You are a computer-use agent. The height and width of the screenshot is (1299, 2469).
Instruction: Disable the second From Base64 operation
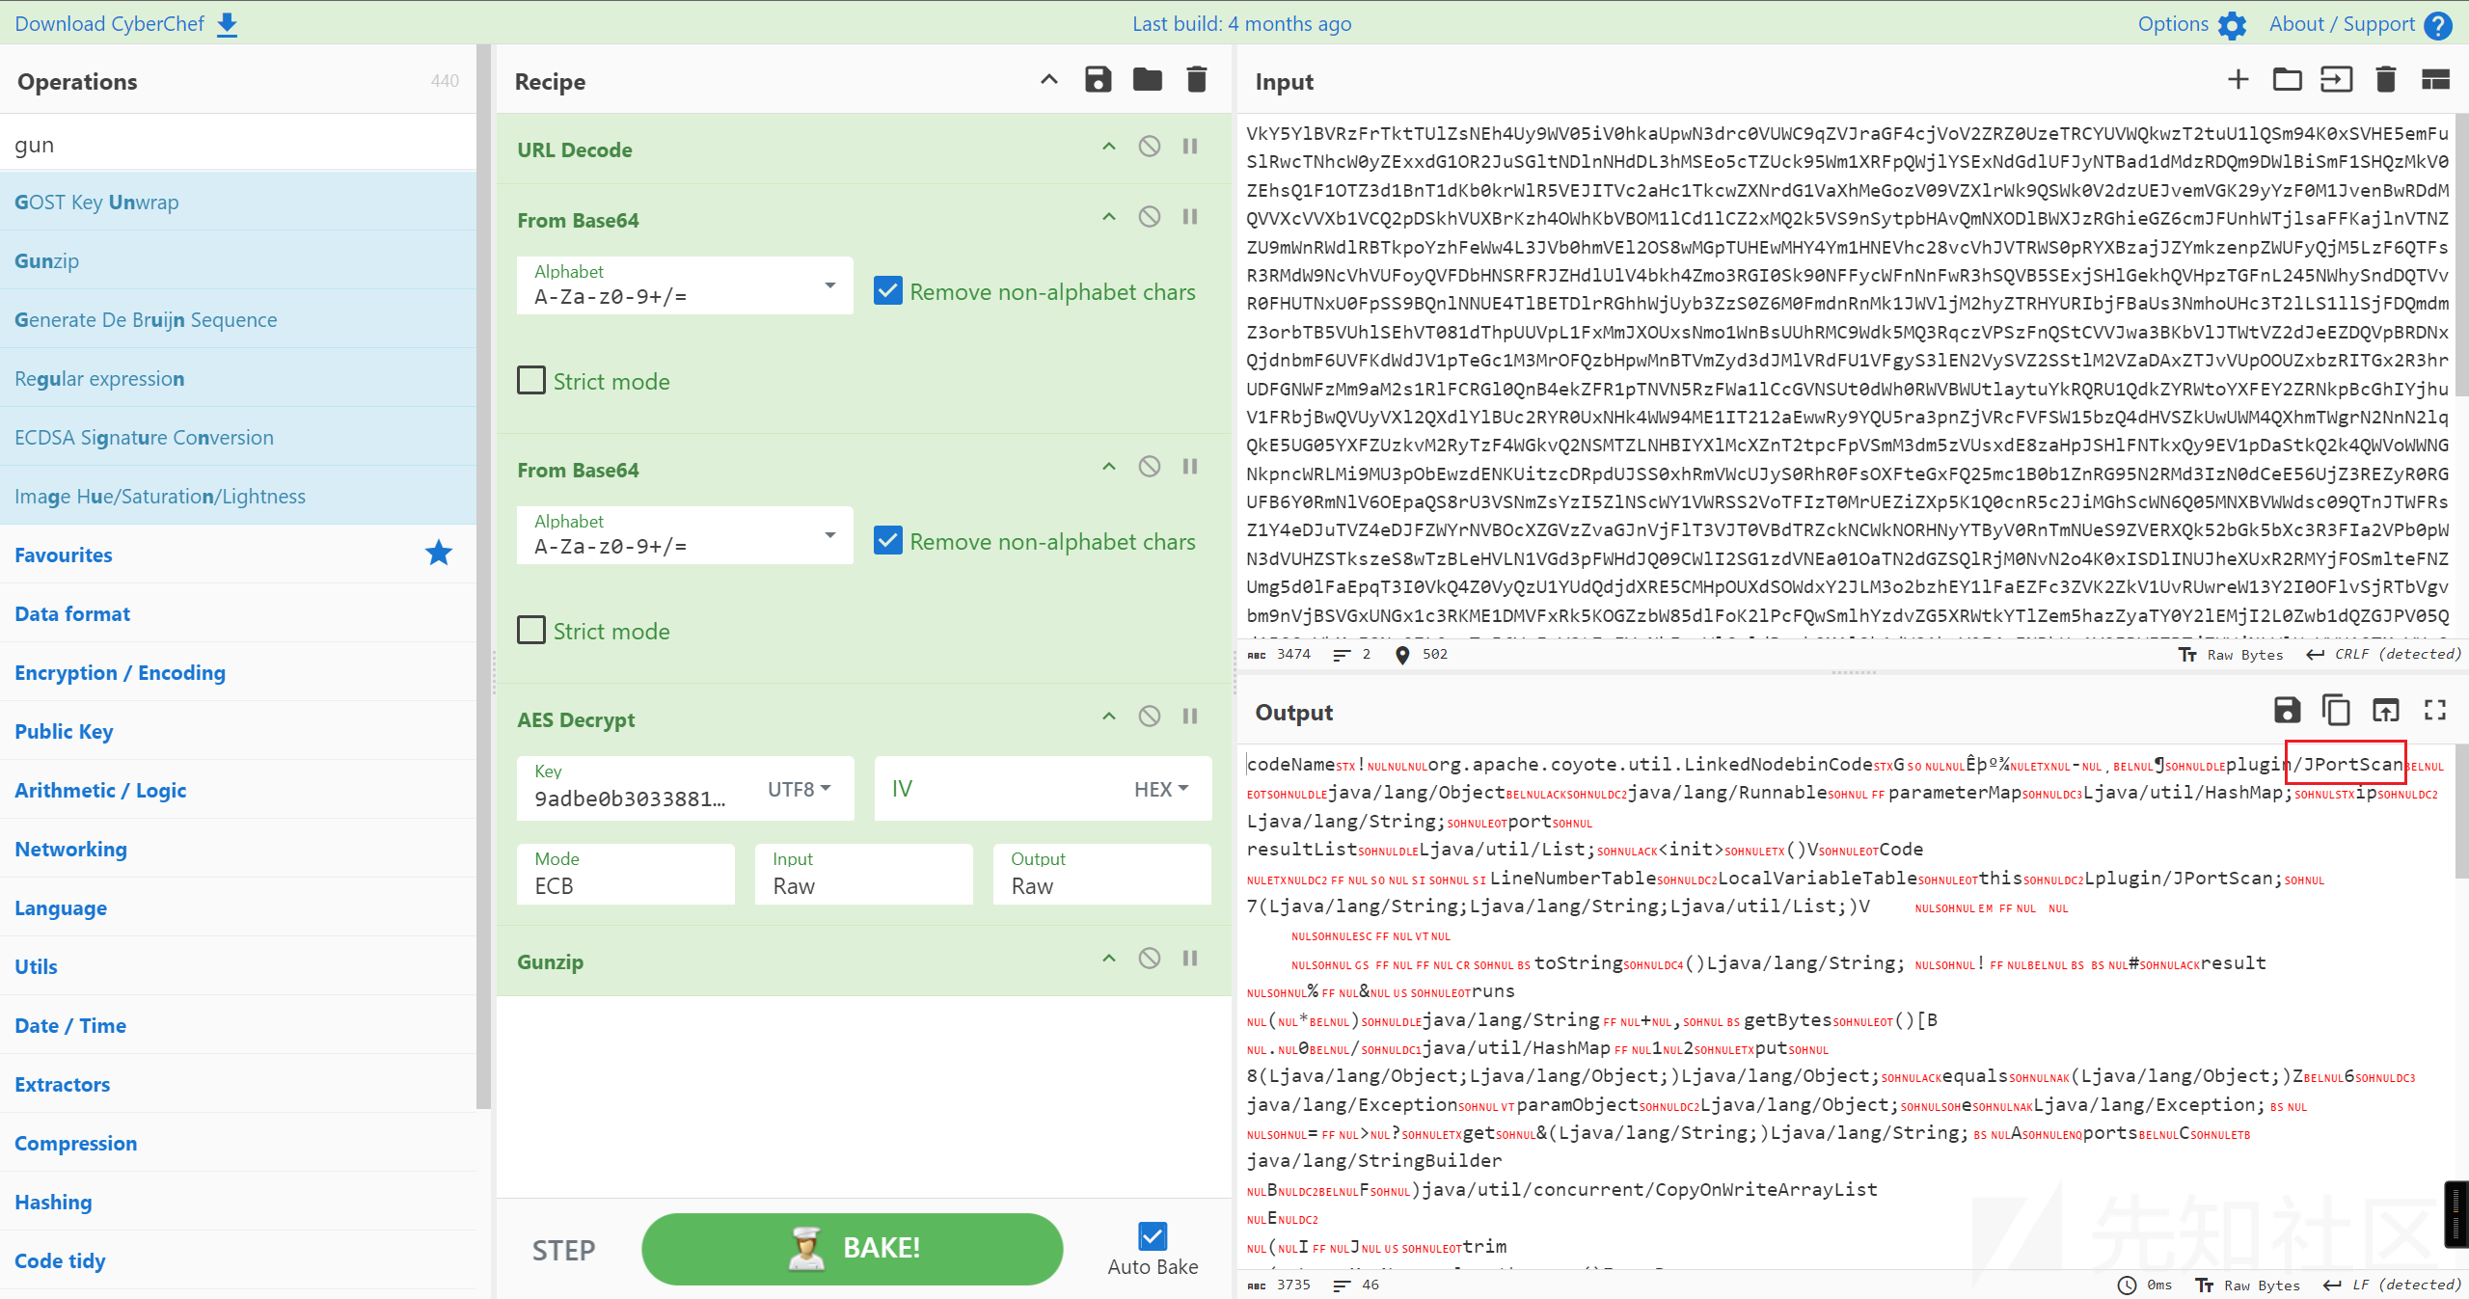coord(1150,467)
